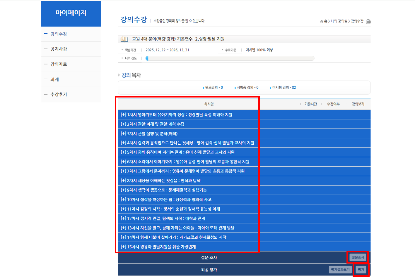
Task: Click 나의 강의실 breadcrumb link
Action: point(339,21)
